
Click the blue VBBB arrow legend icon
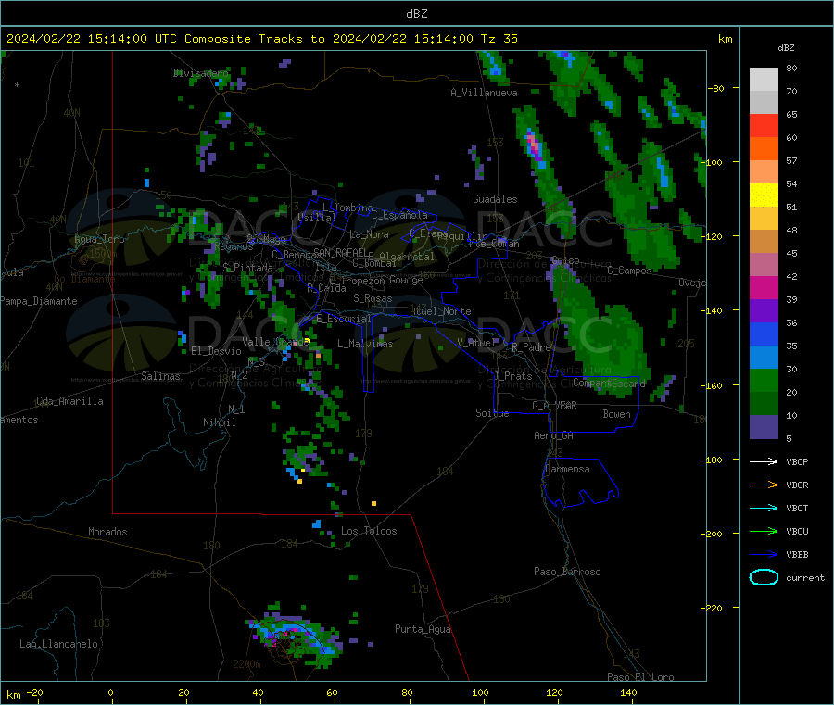764,555
